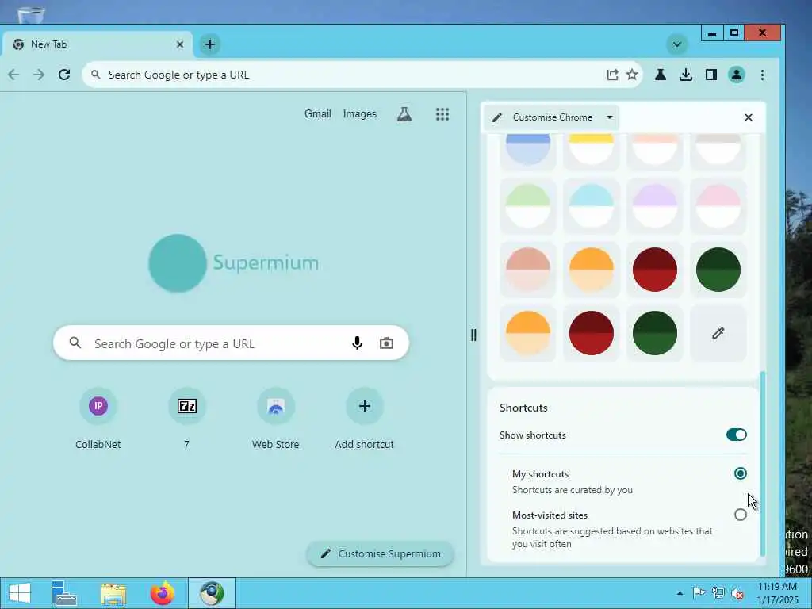The height and width of the screenshot is (609, 812).
Task: Select dark green theme next to eyedropper
Action: tap(654, 333)
